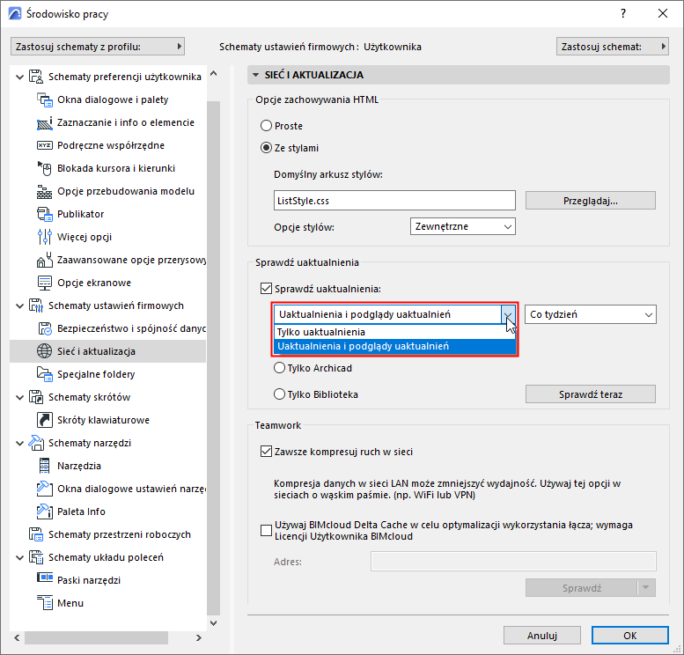Click the Schematy skrótów icon
The height and width of the screenshot is (655, 684).
point(36,397)
